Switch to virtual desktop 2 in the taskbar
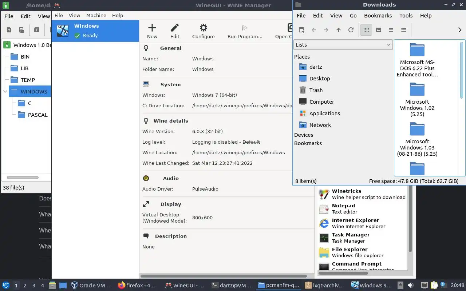Image resolution: width=466 pixels, height=291 pixels. 25,286
